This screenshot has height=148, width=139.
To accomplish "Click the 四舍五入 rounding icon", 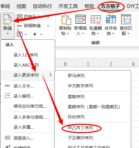I will pos(20,17).
